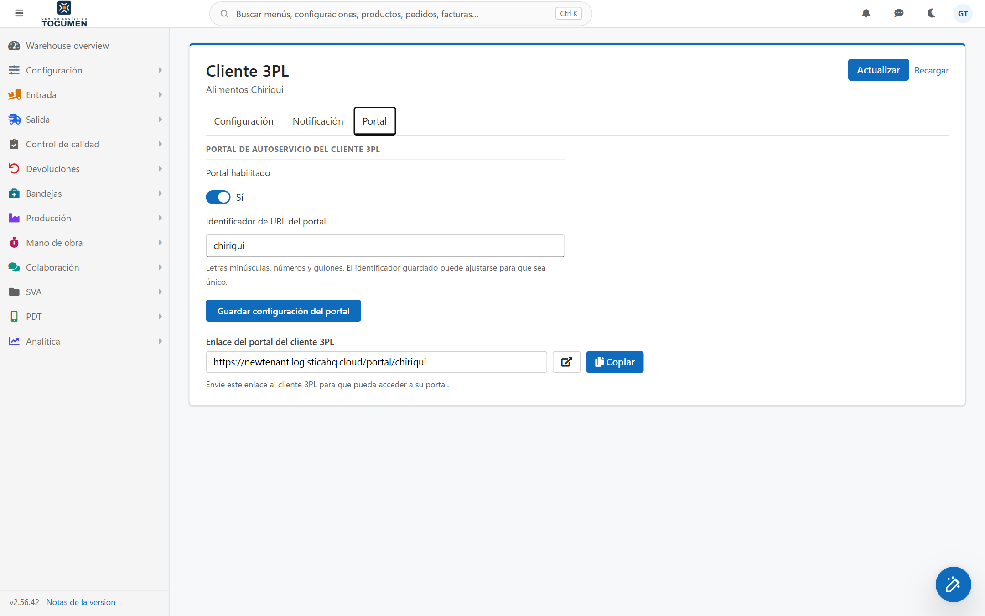Click the Devoluciones return arrow icon

tap(14, 169)
